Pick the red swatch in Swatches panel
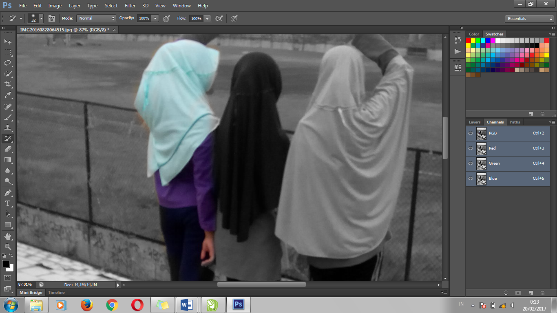This screenshot has height=313, width=557. point(468,41)
